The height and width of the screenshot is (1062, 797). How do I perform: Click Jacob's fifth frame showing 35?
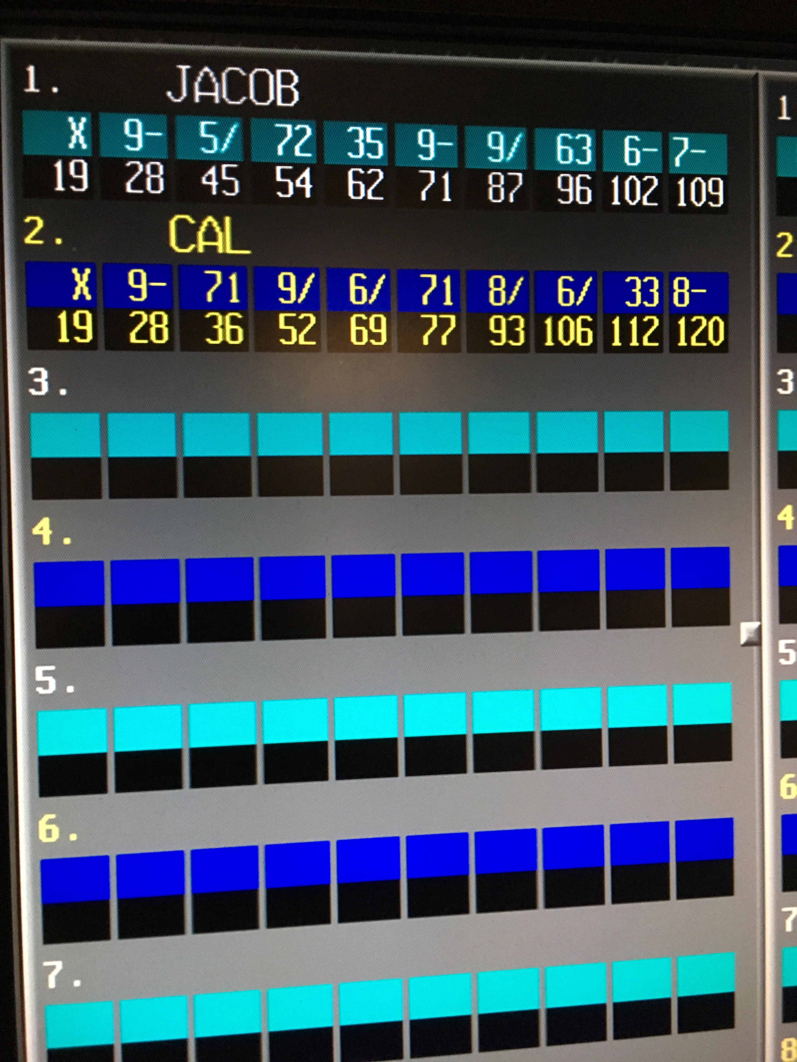tap(365, 144)
